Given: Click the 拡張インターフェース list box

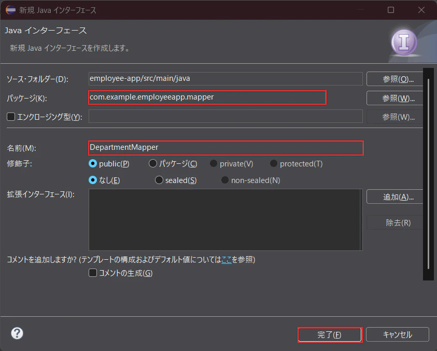Looking at the screenshot, I should (x=225, y=220).
